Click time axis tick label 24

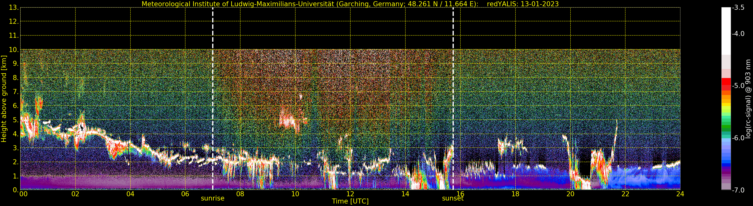point(680,194)
